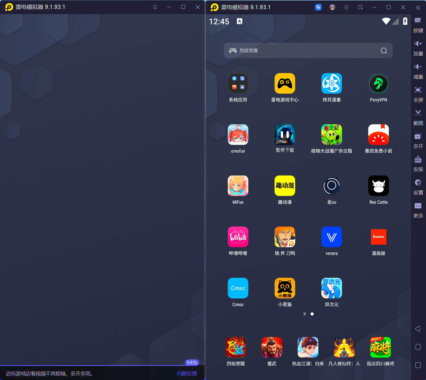Open 更多 more options in sidebar
426x380 pixels.
pos(418,206)
